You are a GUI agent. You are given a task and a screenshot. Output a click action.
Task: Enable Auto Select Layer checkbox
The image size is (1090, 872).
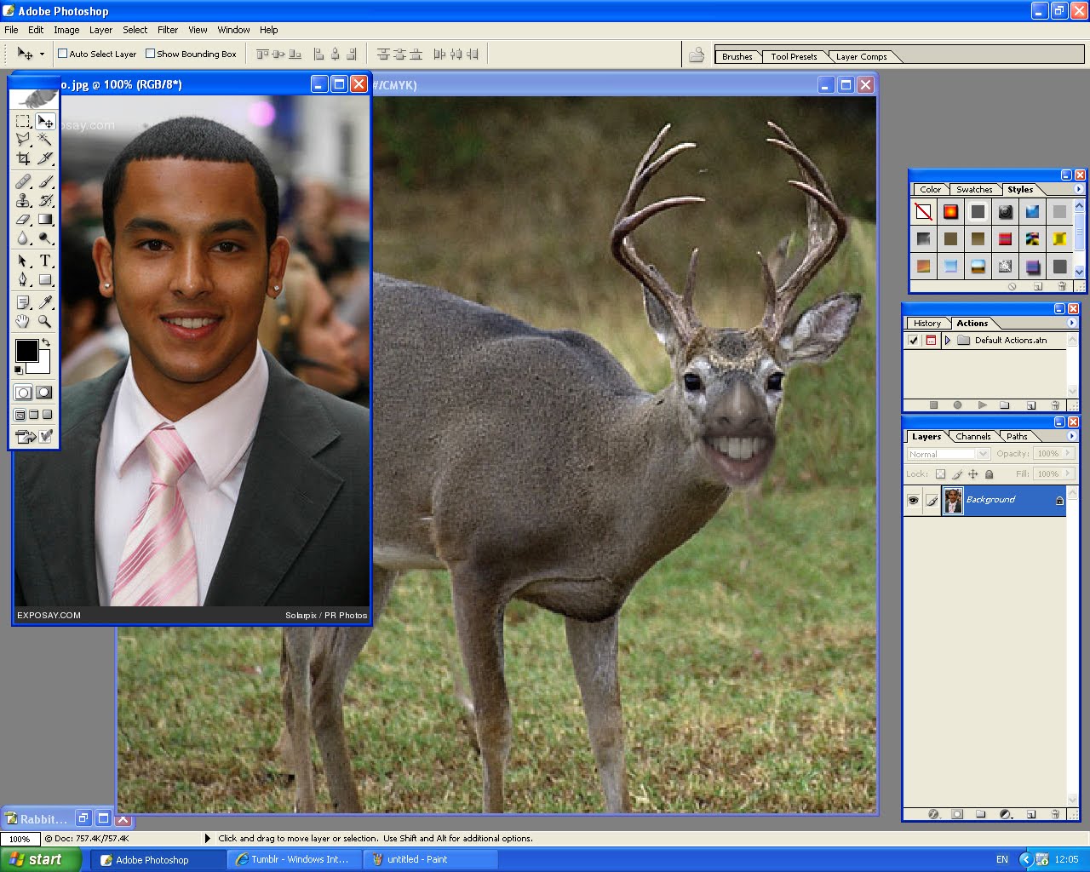pos(62,54)
